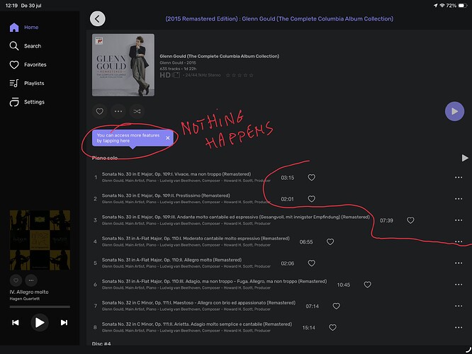Rate album with first star
Image resolution: width=472 pixels, height=354 pixels.
[228, 75]
